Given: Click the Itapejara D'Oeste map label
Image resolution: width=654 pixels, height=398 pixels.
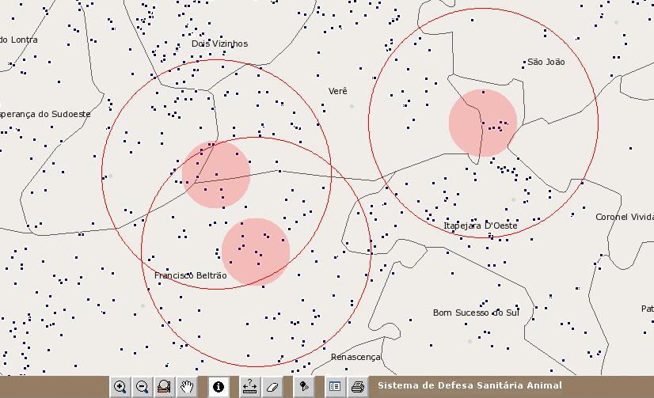Looking at the screenshot, I should pos(480,226).
